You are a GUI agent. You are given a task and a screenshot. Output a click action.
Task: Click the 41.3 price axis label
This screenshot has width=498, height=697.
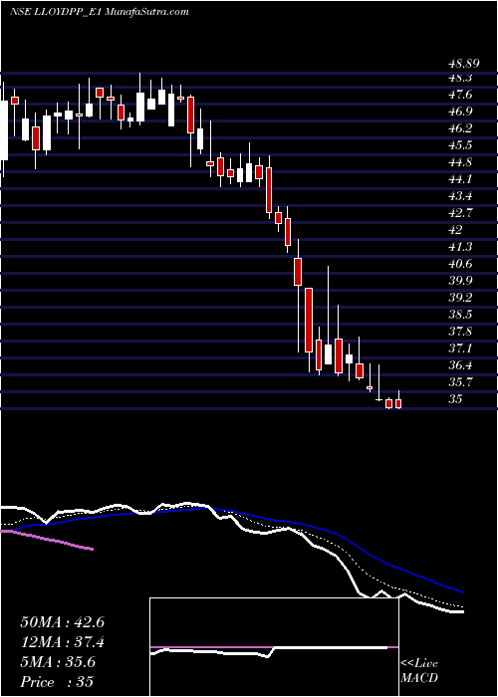460,247
